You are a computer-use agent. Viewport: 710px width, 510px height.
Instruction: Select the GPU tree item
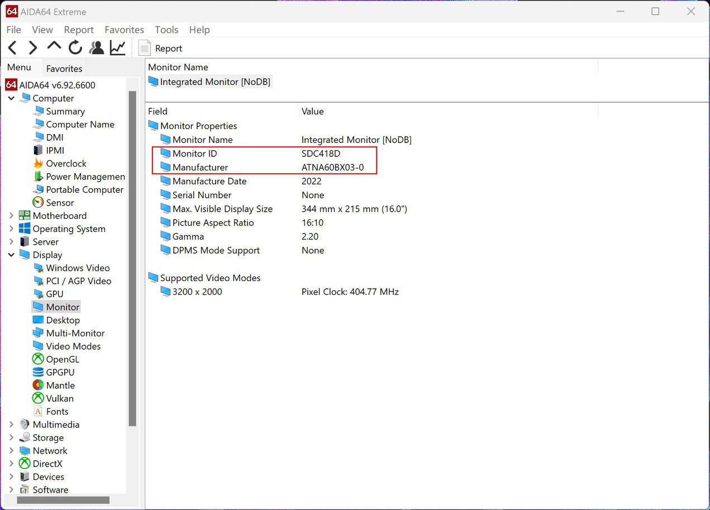(55, 294)
